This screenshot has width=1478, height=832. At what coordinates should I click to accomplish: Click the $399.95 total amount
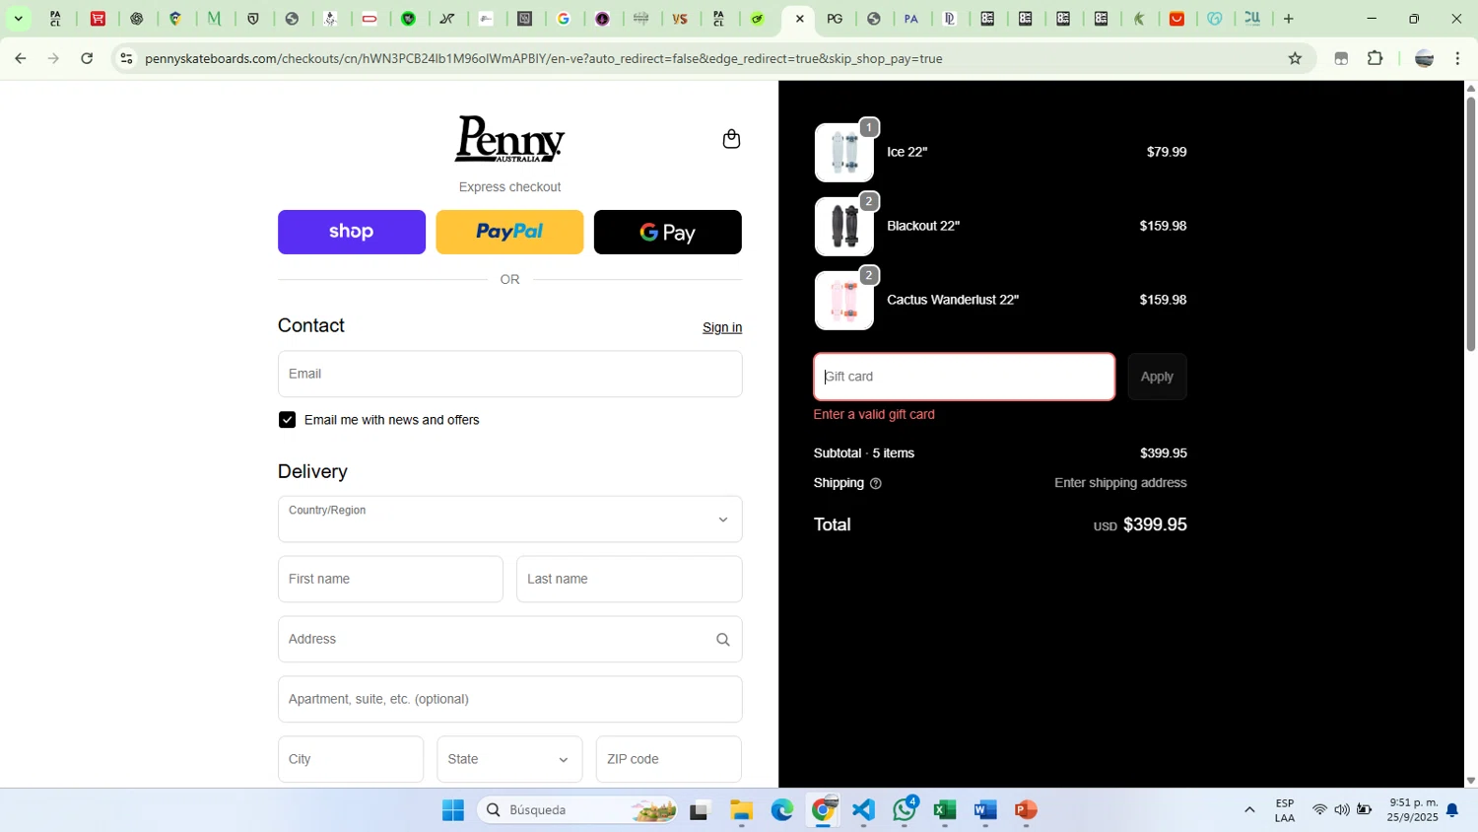click(x=1155, y=524)
